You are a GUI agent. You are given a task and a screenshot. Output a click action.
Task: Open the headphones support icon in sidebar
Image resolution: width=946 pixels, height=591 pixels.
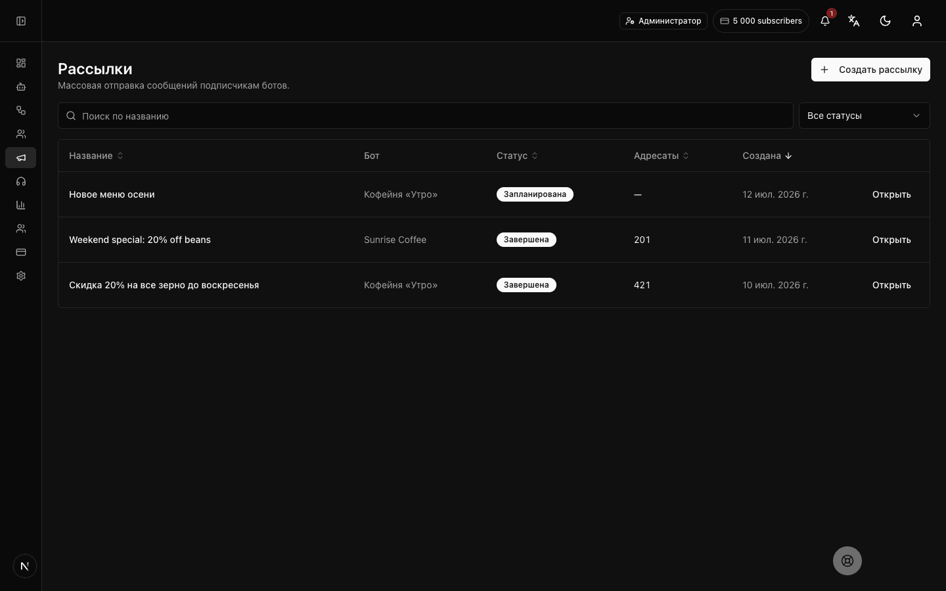pos(21,181)
